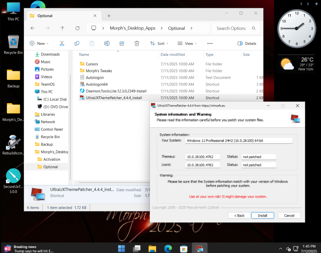Click the New York weather widget

(x=296, y=64)
